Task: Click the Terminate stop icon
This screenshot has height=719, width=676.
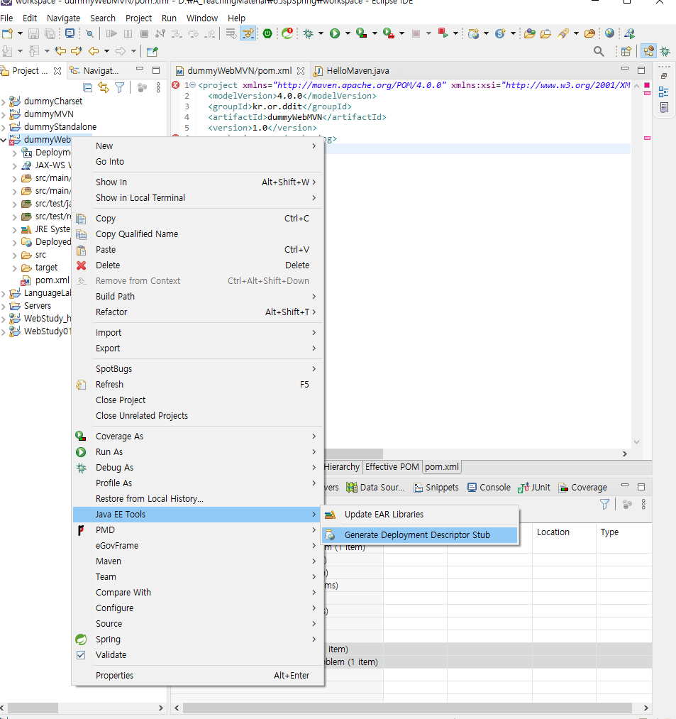Action: [x=144, y=33]
